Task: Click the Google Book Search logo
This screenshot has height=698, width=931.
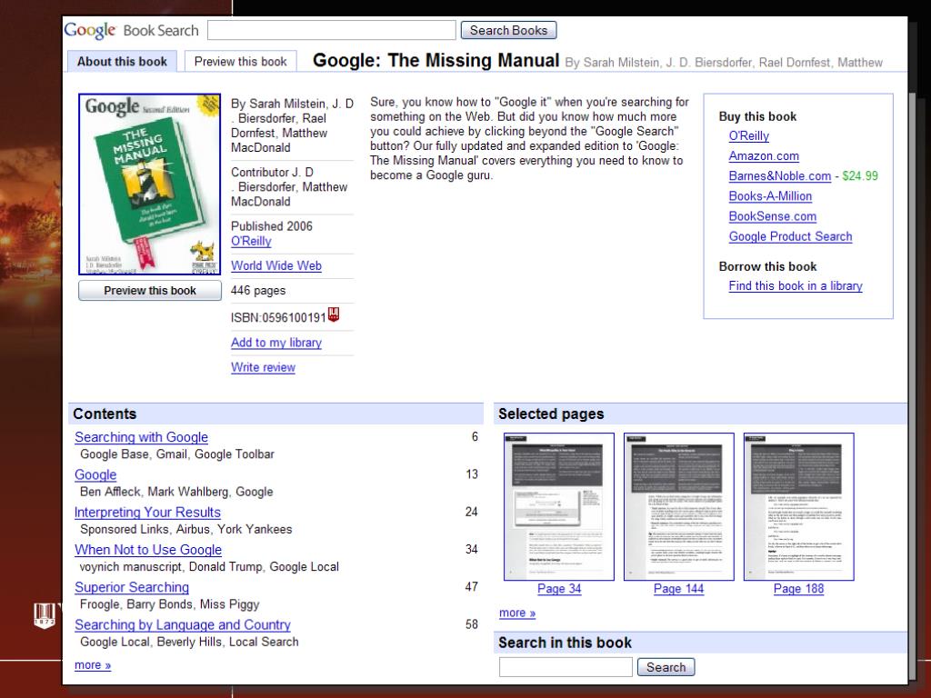Action: click(x=131, y=30)
